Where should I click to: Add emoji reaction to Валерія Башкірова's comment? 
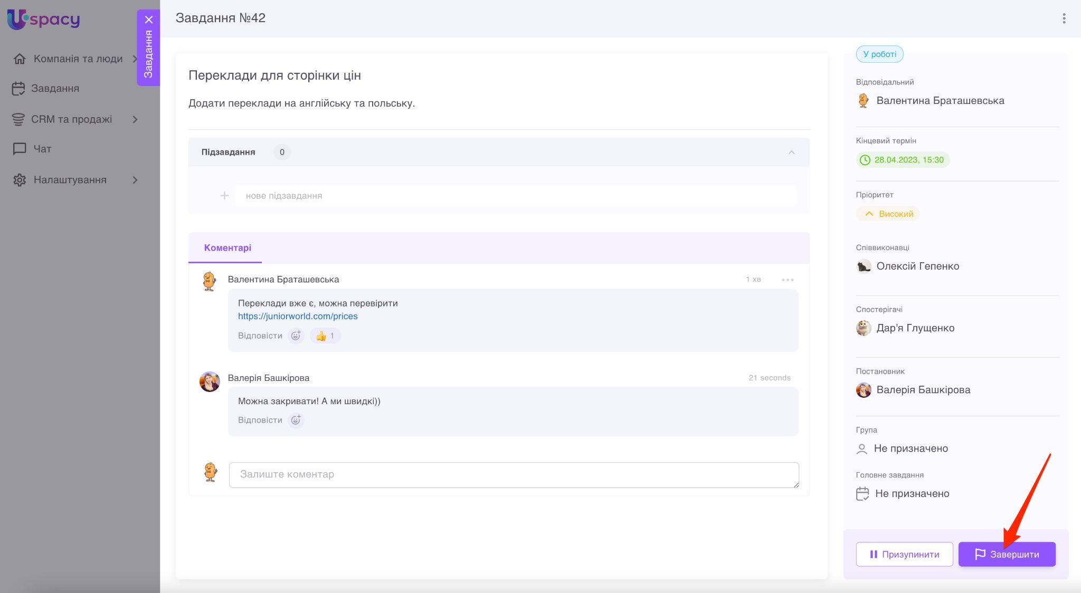296,420
